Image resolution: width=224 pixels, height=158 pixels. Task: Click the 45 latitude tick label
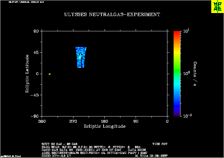click(x=36, y=52)
